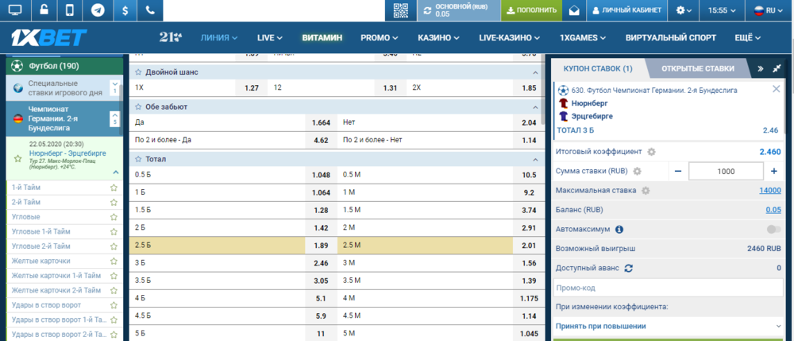Open gear next to Сумма ставки
Viewport: 794px width, 341px height.
pyautogui.click(x=637, y=171)
